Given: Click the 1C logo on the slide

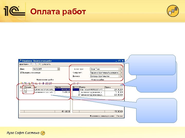Looking at the screenshot, I should pos(14,11).
